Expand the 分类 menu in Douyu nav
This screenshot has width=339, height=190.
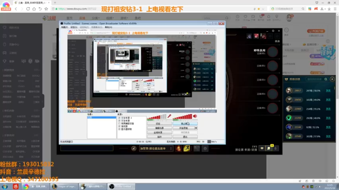tap(95, 18)
